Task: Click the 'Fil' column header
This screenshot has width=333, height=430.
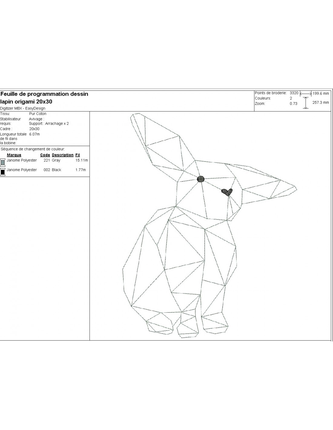Action: (x=77, y=155)
